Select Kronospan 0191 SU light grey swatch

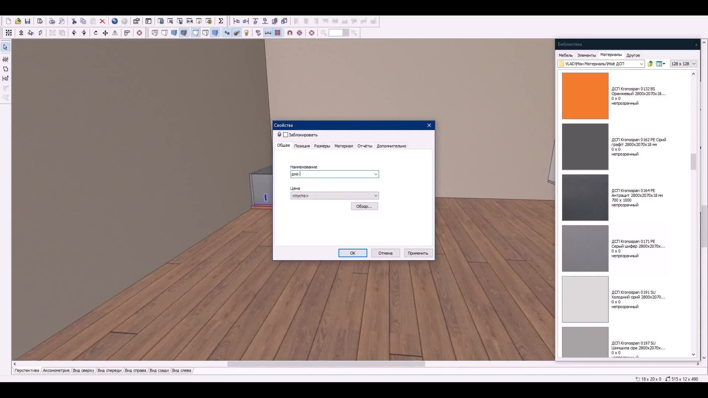pyautogui.click(x=585, y=299)
